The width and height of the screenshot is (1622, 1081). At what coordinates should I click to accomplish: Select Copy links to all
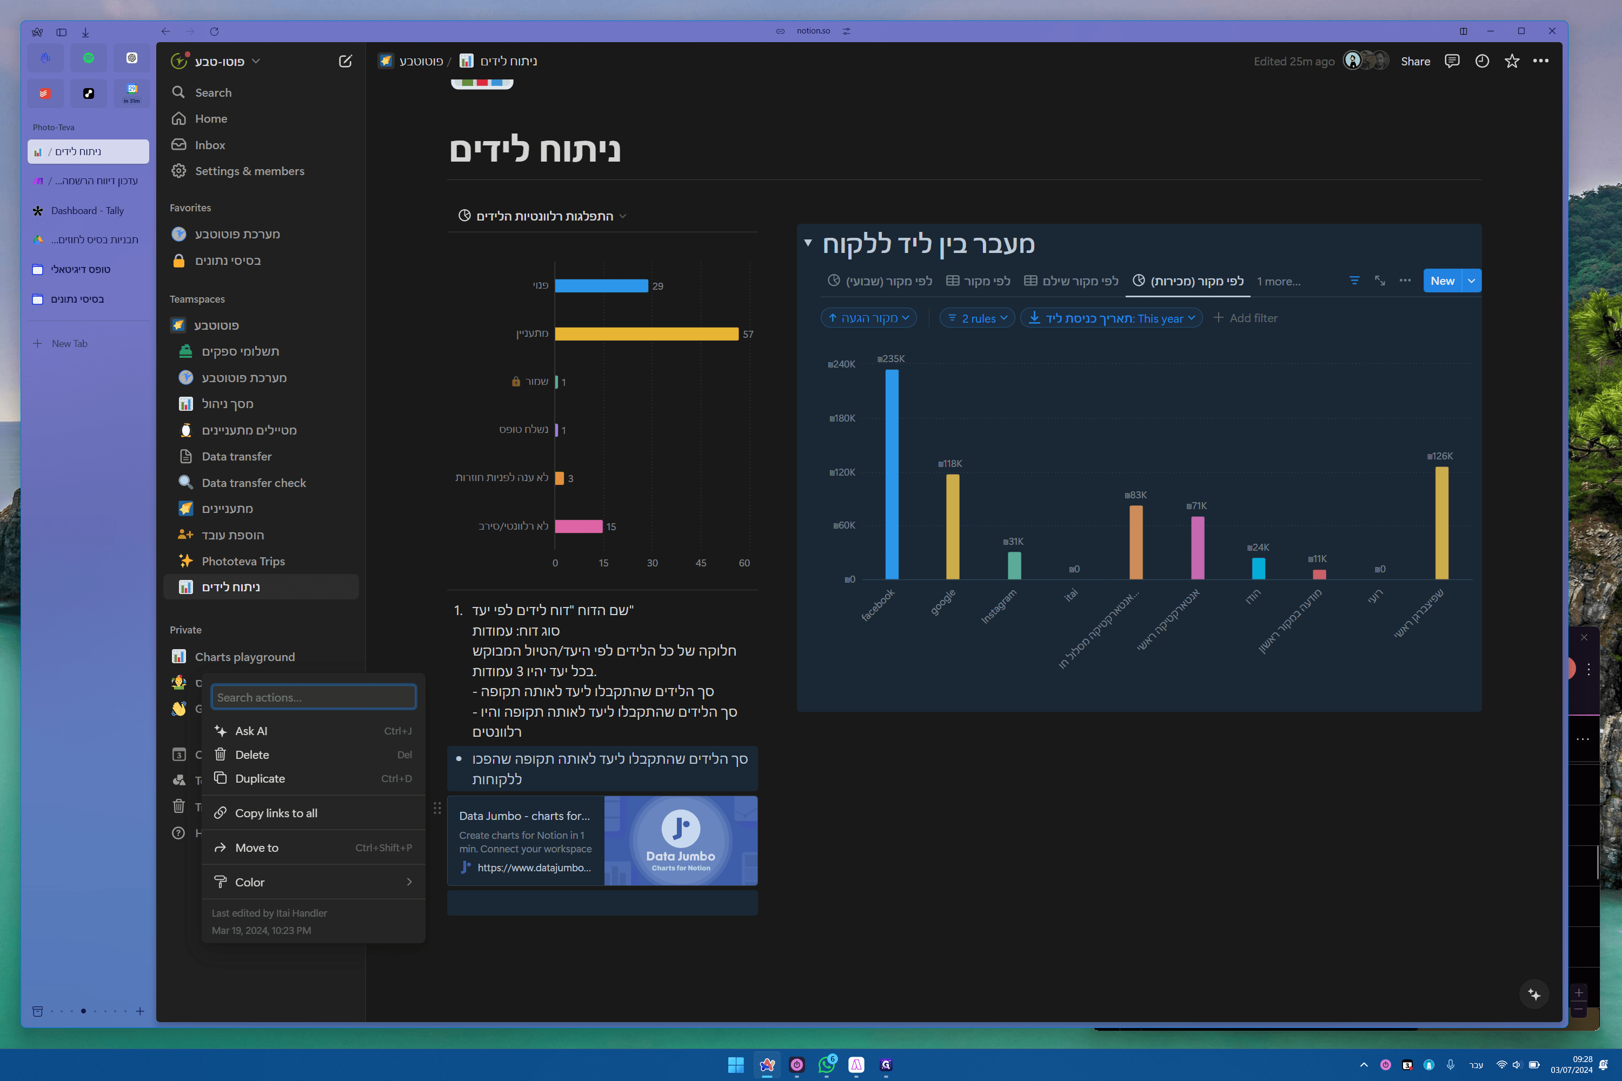314,813
